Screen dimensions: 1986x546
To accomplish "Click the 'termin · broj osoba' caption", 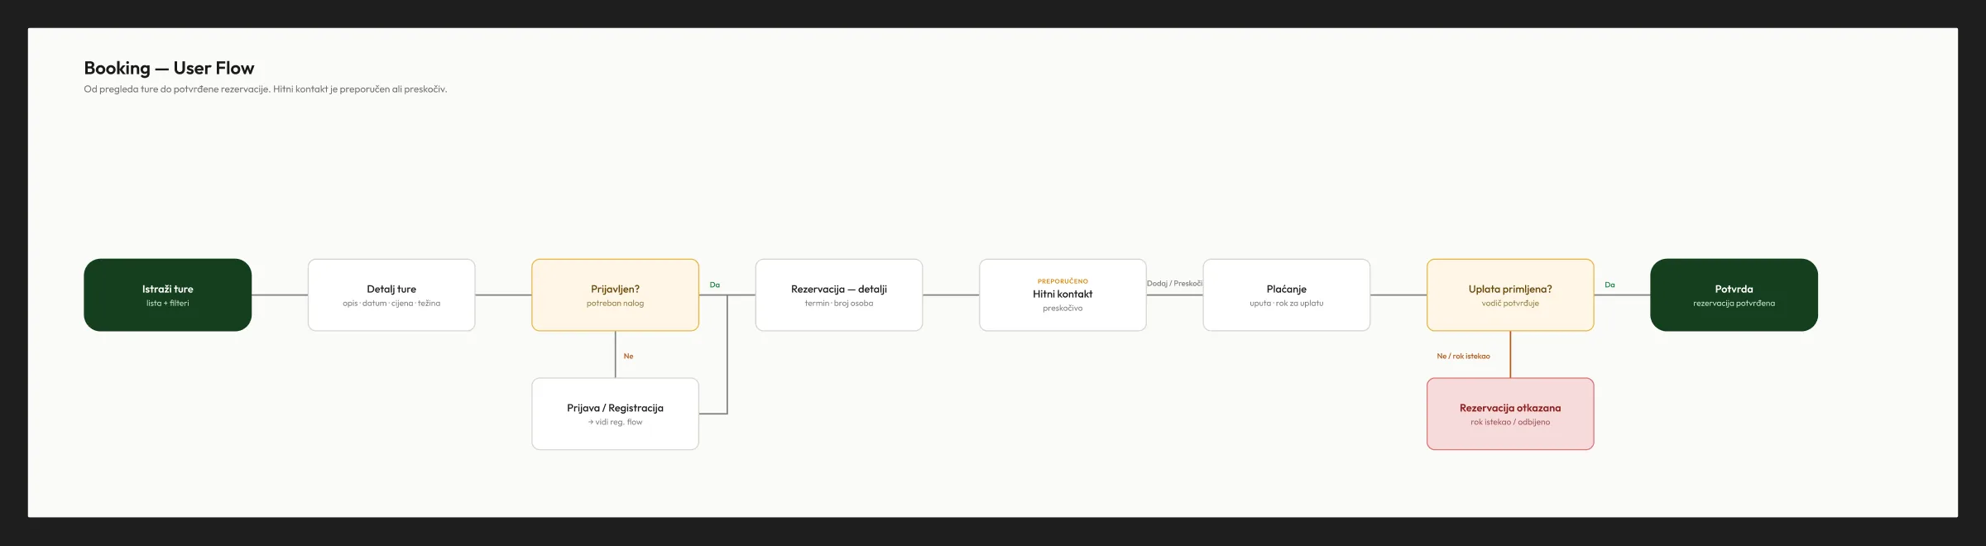I will tap(839, 304).
